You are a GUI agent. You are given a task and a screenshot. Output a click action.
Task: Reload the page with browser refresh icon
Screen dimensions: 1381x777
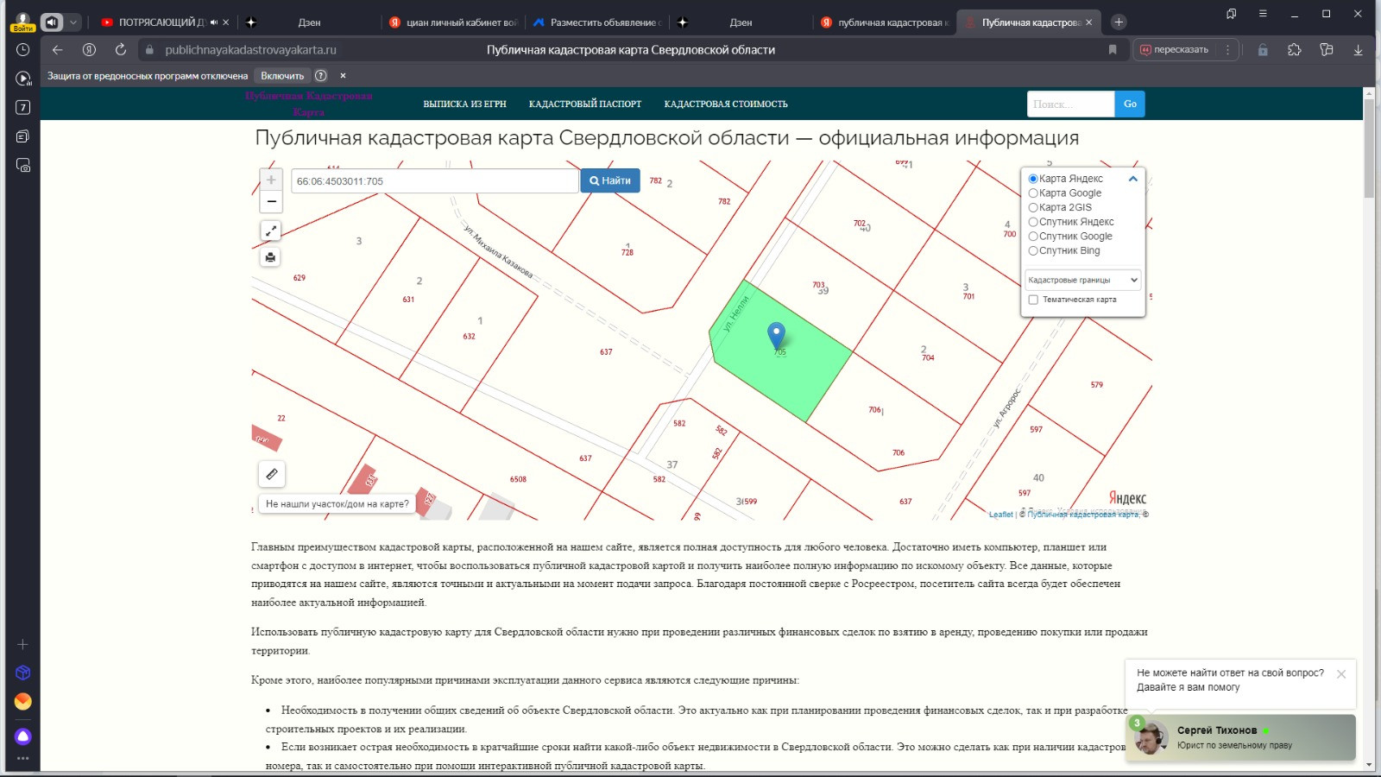tap(121, 50)
